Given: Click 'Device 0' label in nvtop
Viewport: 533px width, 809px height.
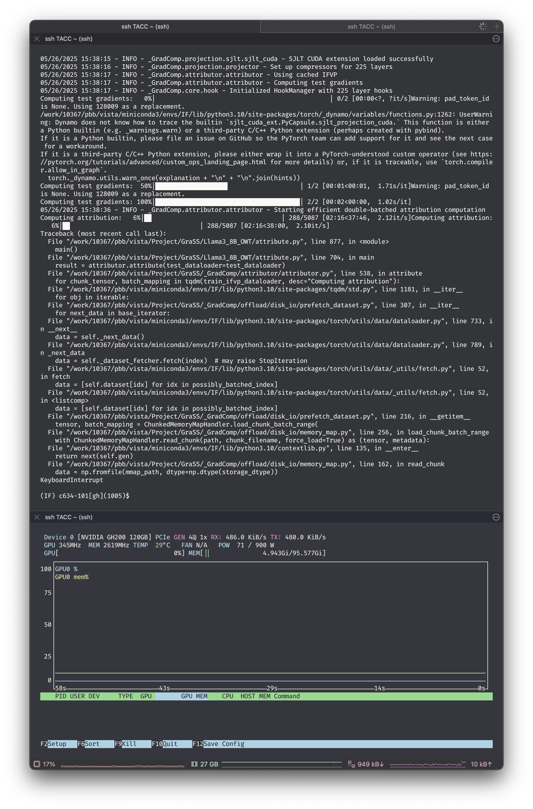Looking at the screenshot, I should 59,537.
